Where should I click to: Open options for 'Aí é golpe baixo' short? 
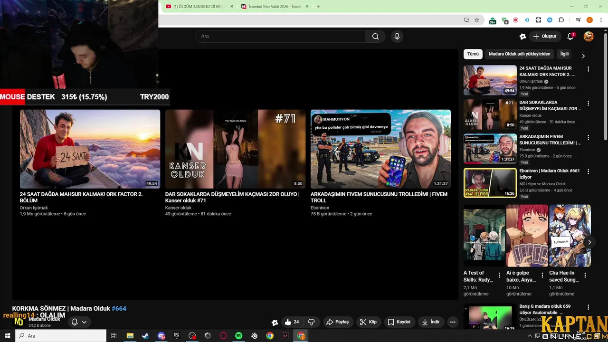pyautogui.click(x=542, y=275)
